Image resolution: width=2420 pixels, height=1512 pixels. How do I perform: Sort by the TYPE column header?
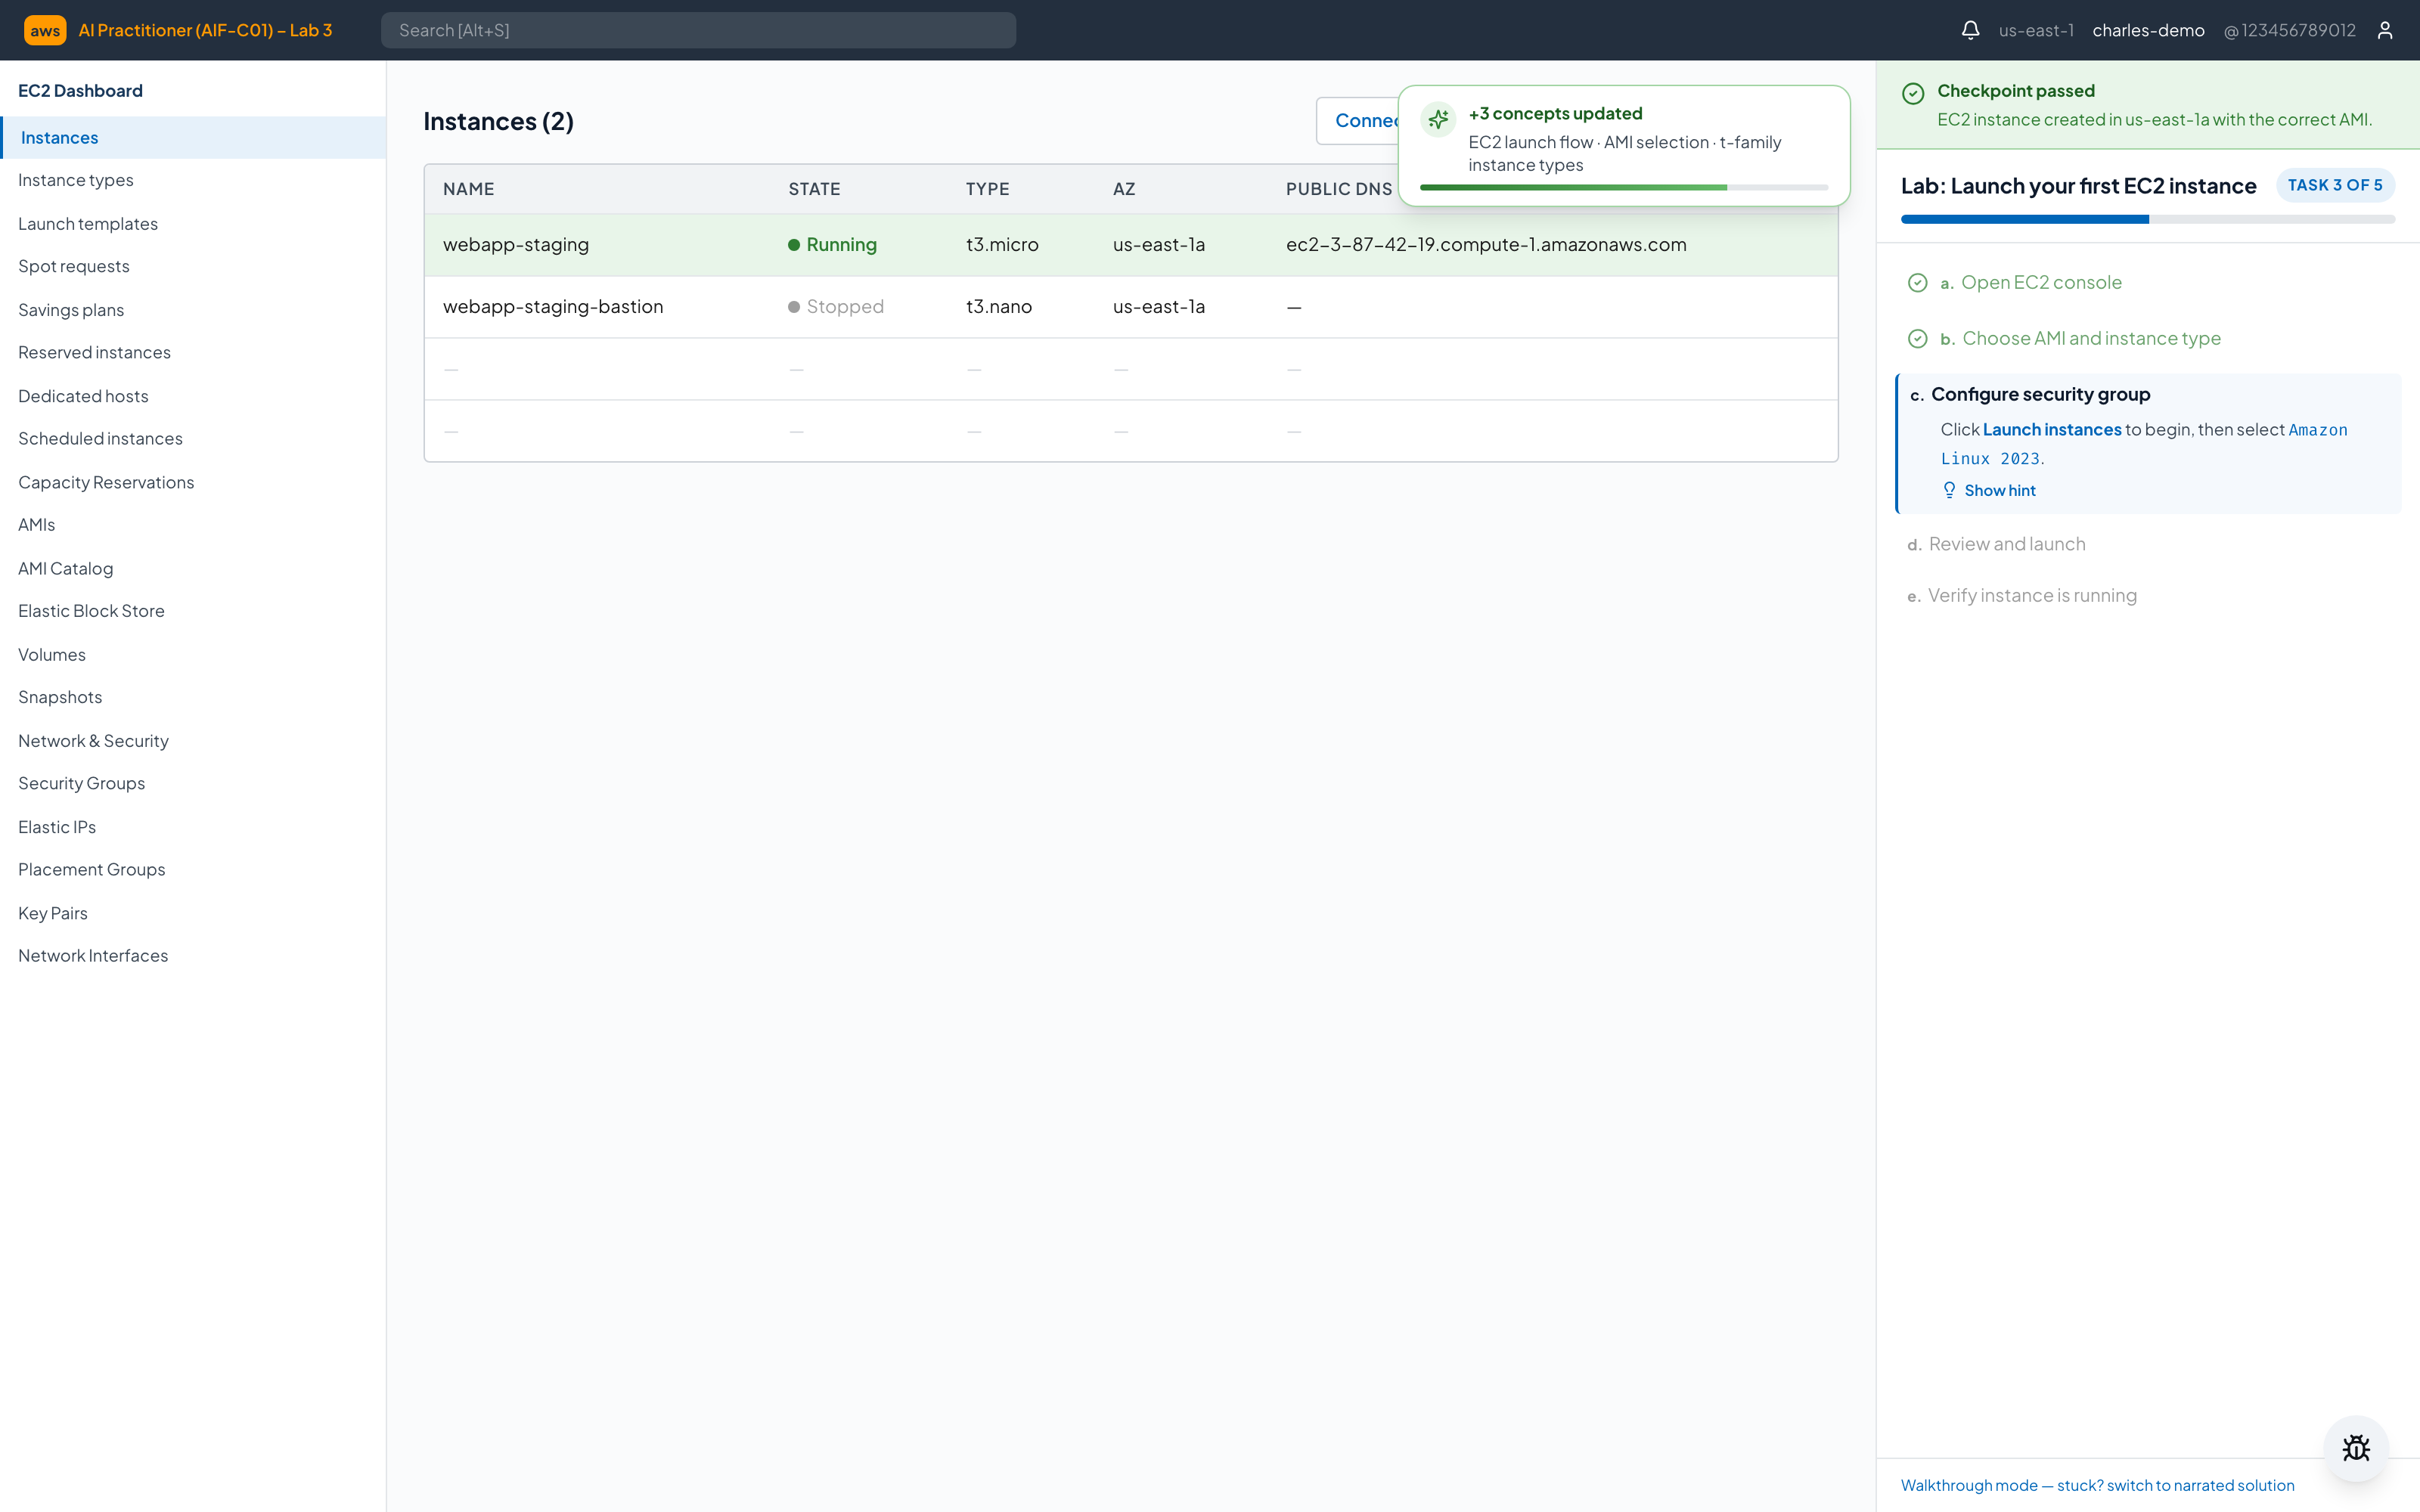click(x=987, y=189)
